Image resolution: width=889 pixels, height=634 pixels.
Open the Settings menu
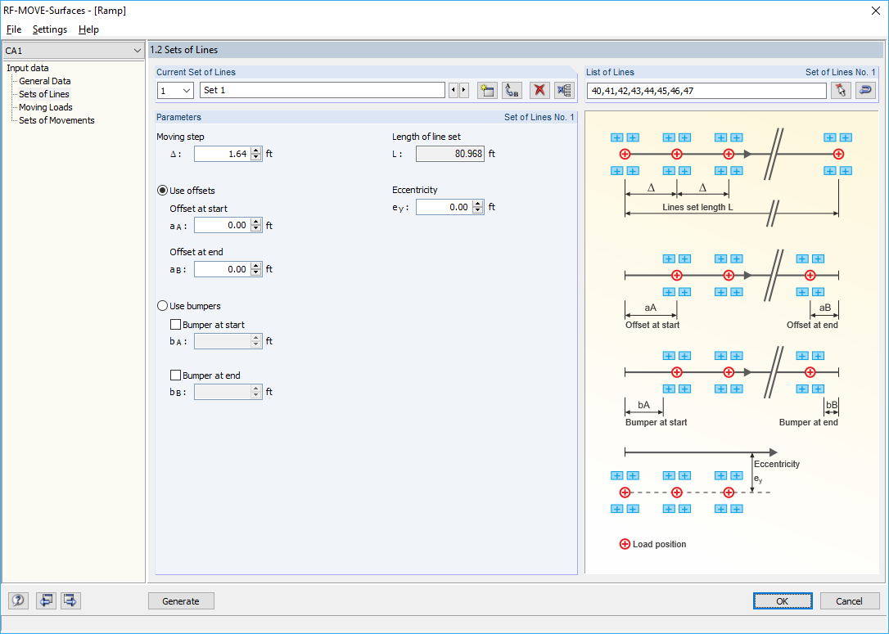click(49, 29)
